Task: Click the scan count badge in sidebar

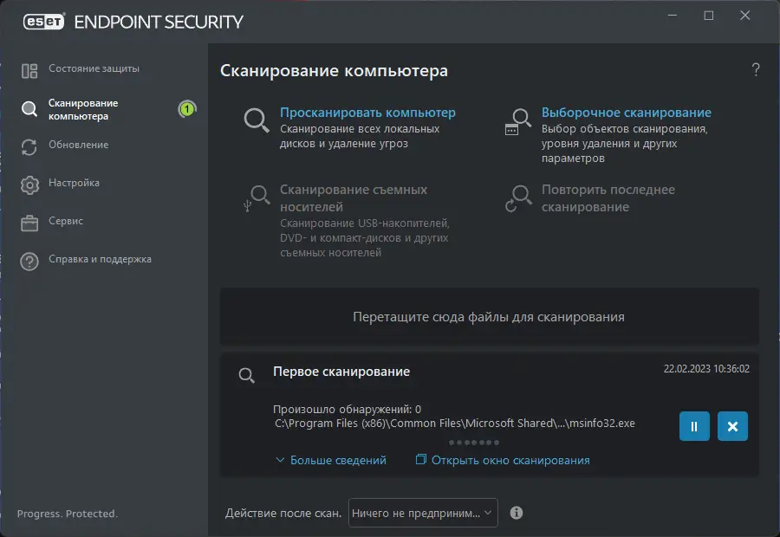Action: point(186,109)
